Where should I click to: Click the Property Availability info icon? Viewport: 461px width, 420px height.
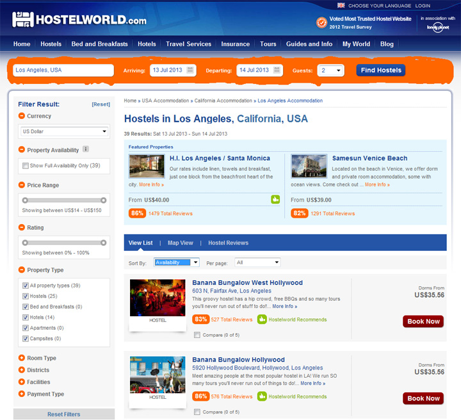click(86, 149)
